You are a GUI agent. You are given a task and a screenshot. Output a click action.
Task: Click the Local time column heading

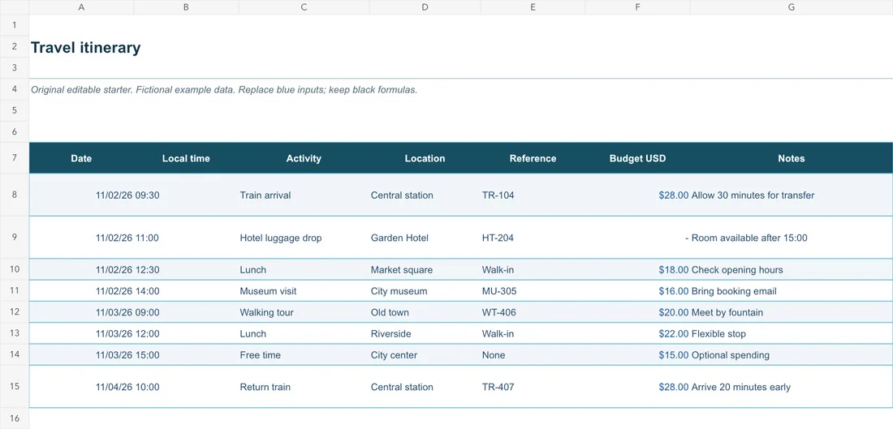point(186,158)
